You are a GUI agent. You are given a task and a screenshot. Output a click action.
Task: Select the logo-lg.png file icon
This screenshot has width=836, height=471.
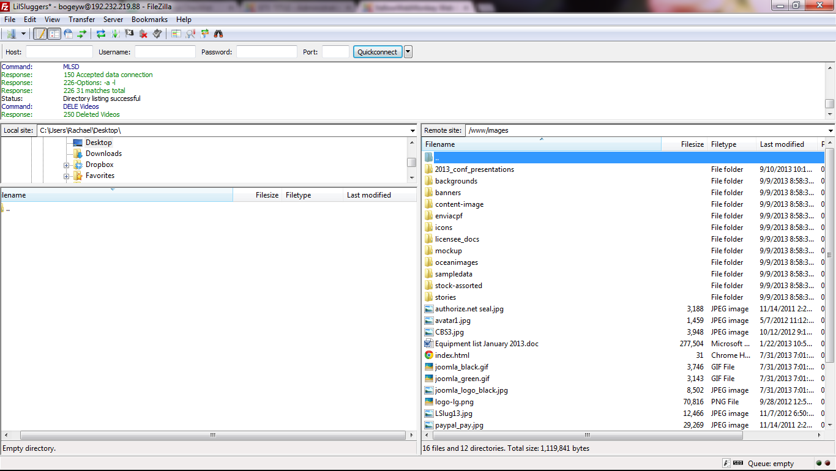point(429,402)
